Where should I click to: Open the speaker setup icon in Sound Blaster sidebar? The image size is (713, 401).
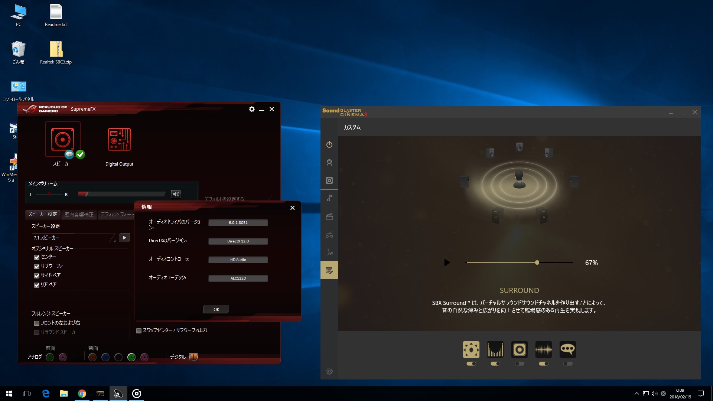click(329, 180)
